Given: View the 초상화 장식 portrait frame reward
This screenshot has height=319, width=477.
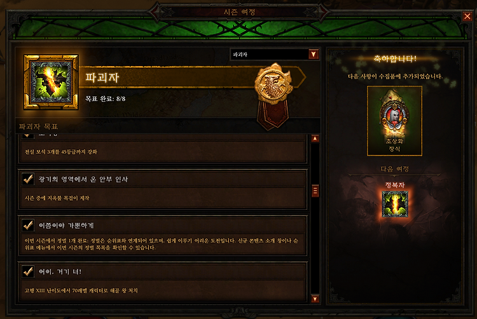Looking at the screenshot, I should [394, 121].
